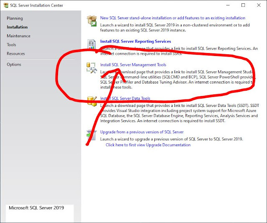Image resolution: width=267 pixels, height=223 pixels.
Task: Start new SQL Server stand-alone installation
Action: coord(173,18)
